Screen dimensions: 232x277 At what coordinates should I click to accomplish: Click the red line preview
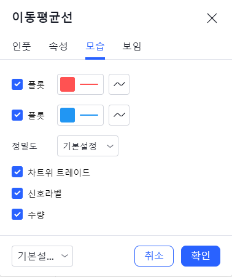(89, 84)
